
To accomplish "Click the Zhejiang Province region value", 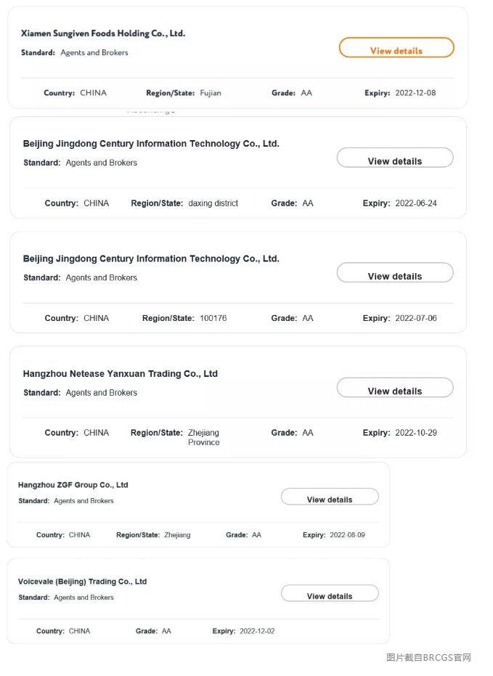I will [x=203, y=437].
